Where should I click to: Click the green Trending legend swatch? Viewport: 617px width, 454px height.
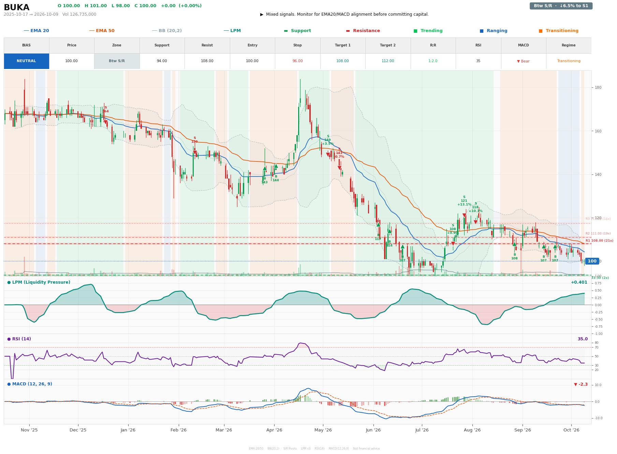pos(415,31)
